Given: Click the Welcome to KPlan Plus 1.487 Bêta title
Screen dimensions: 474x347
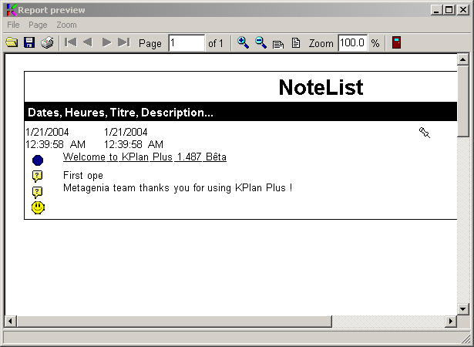Looking at the screenshot, I should 145,157.
